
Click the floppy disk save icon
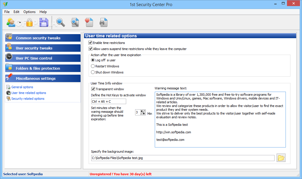click(x=44, y=22)
